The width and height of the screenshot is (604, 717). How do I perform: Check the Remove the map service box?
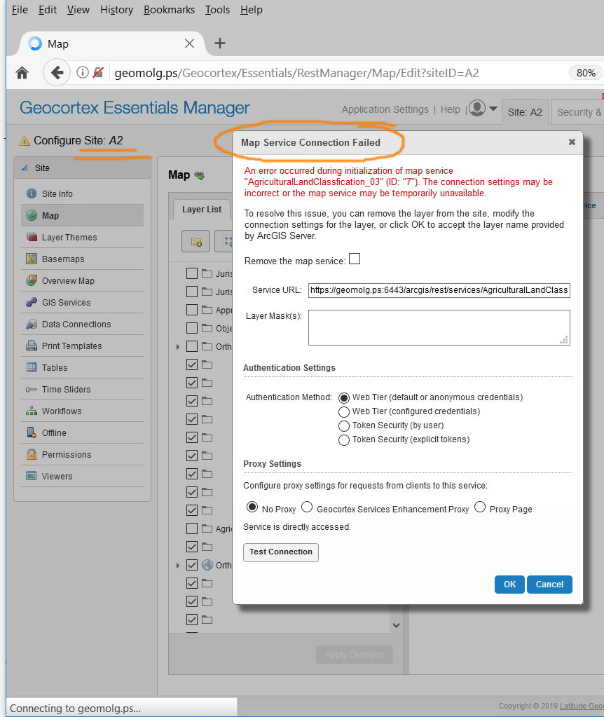(x=355, y=259)
